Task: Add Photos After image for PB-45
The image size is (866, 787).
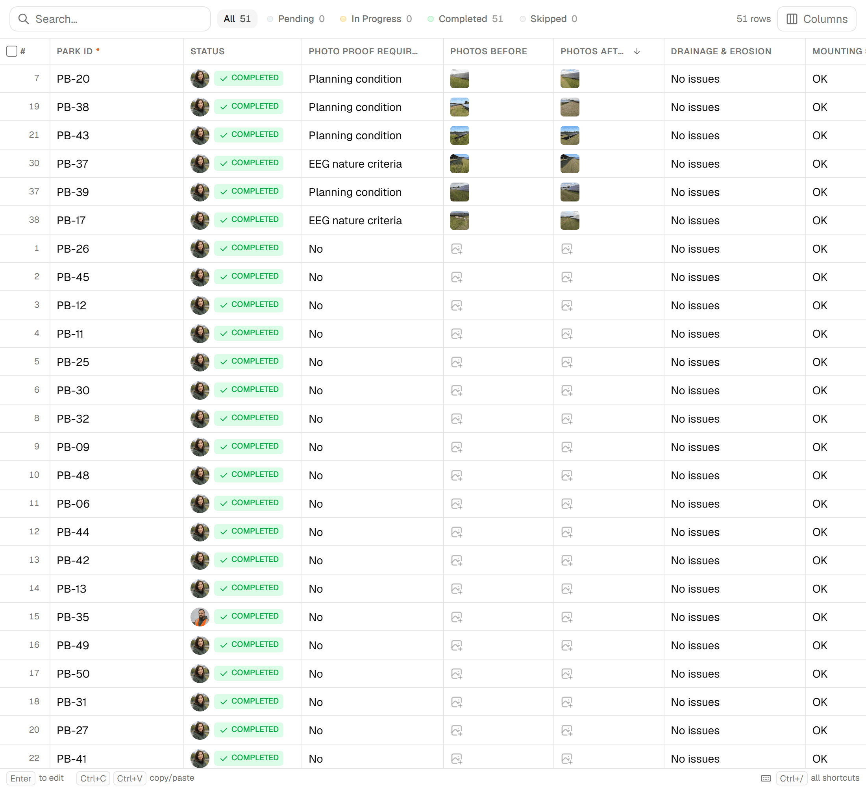Action: 567,277
